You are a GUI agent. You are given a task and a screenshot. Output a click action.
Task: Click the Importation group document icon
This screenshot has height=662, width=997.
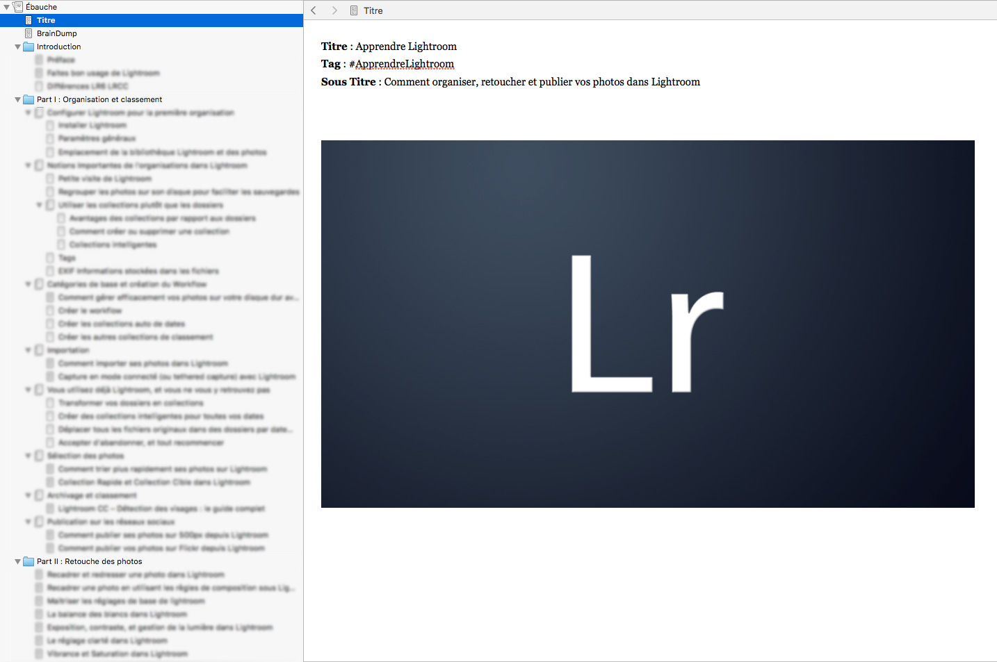tap(39, 349)
